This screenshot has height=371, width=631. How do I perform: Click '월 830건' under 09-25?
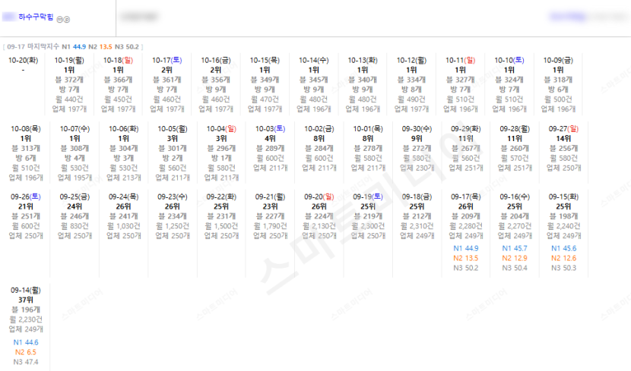[75, 226]
